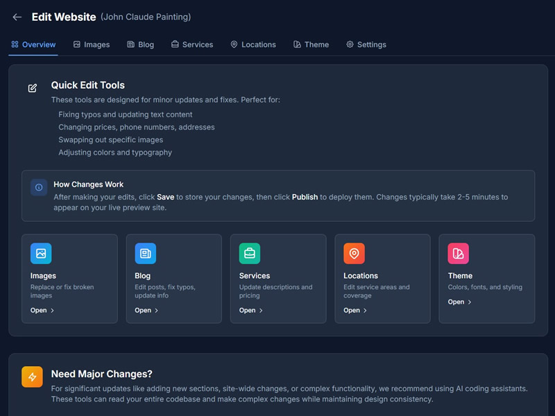Viewport: 555px width, 416px height.
Task: Open link in the Locations card
Action: click(355, 311)
